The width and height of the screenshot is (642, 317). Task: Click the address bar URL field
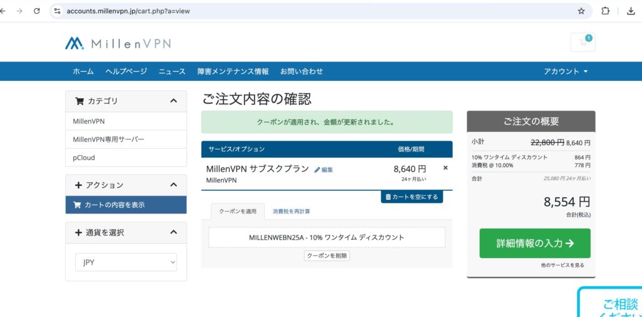click(x=320, y=11)
